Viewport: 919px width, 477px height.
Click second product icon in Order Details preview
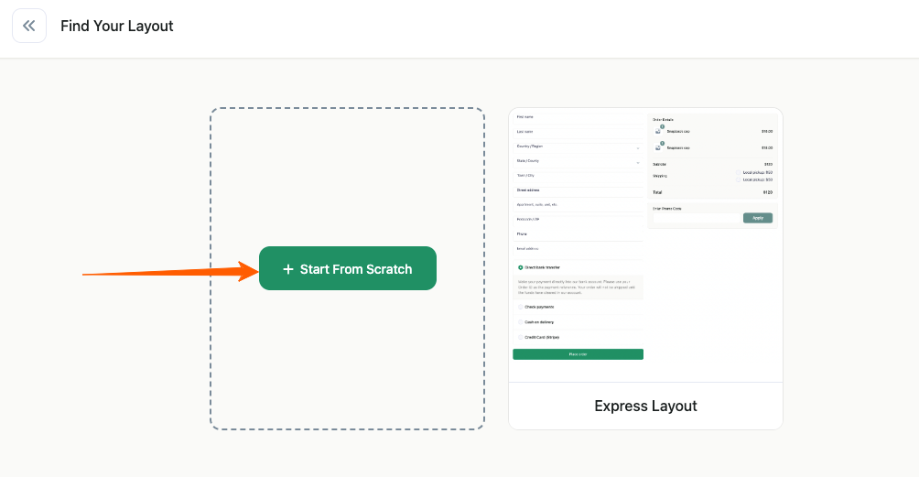pyautogui.click(x=658, y=146)
